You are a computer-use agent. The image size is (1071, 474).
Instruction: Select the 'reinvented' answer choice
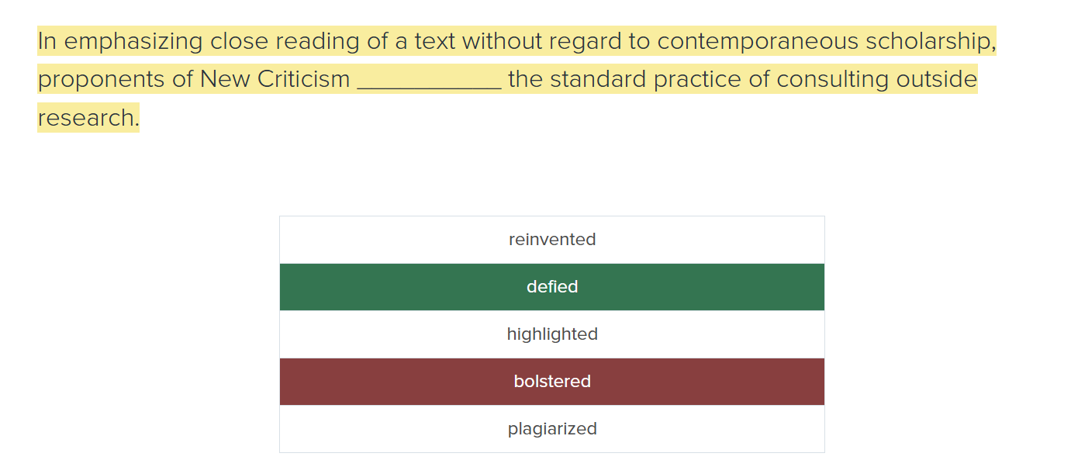(x=552, y=240)
